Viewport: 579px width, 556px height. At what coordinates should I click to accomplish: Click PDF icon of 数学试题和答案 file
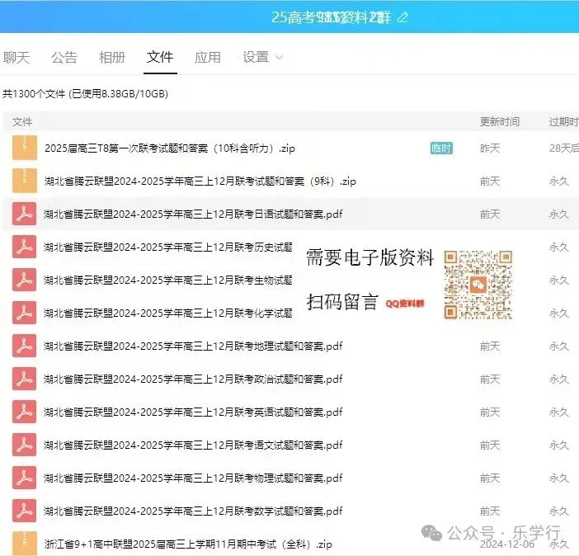(x=25, y=511)
